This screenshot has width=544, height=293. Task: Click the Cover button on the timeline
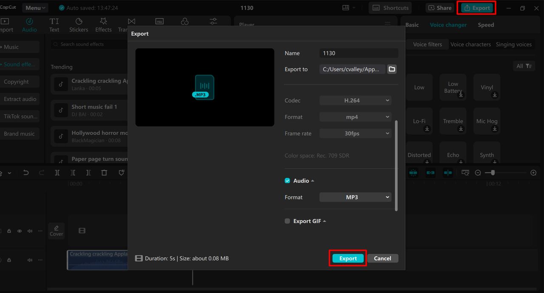tap(56, 231)
